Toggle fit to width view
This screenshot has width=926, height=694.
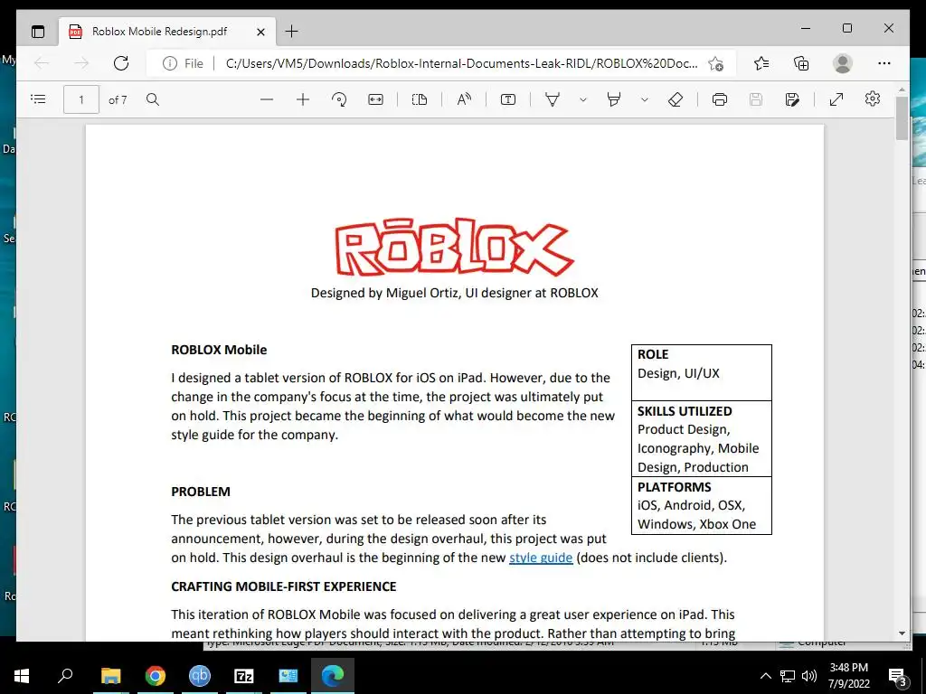pos(375,99)
